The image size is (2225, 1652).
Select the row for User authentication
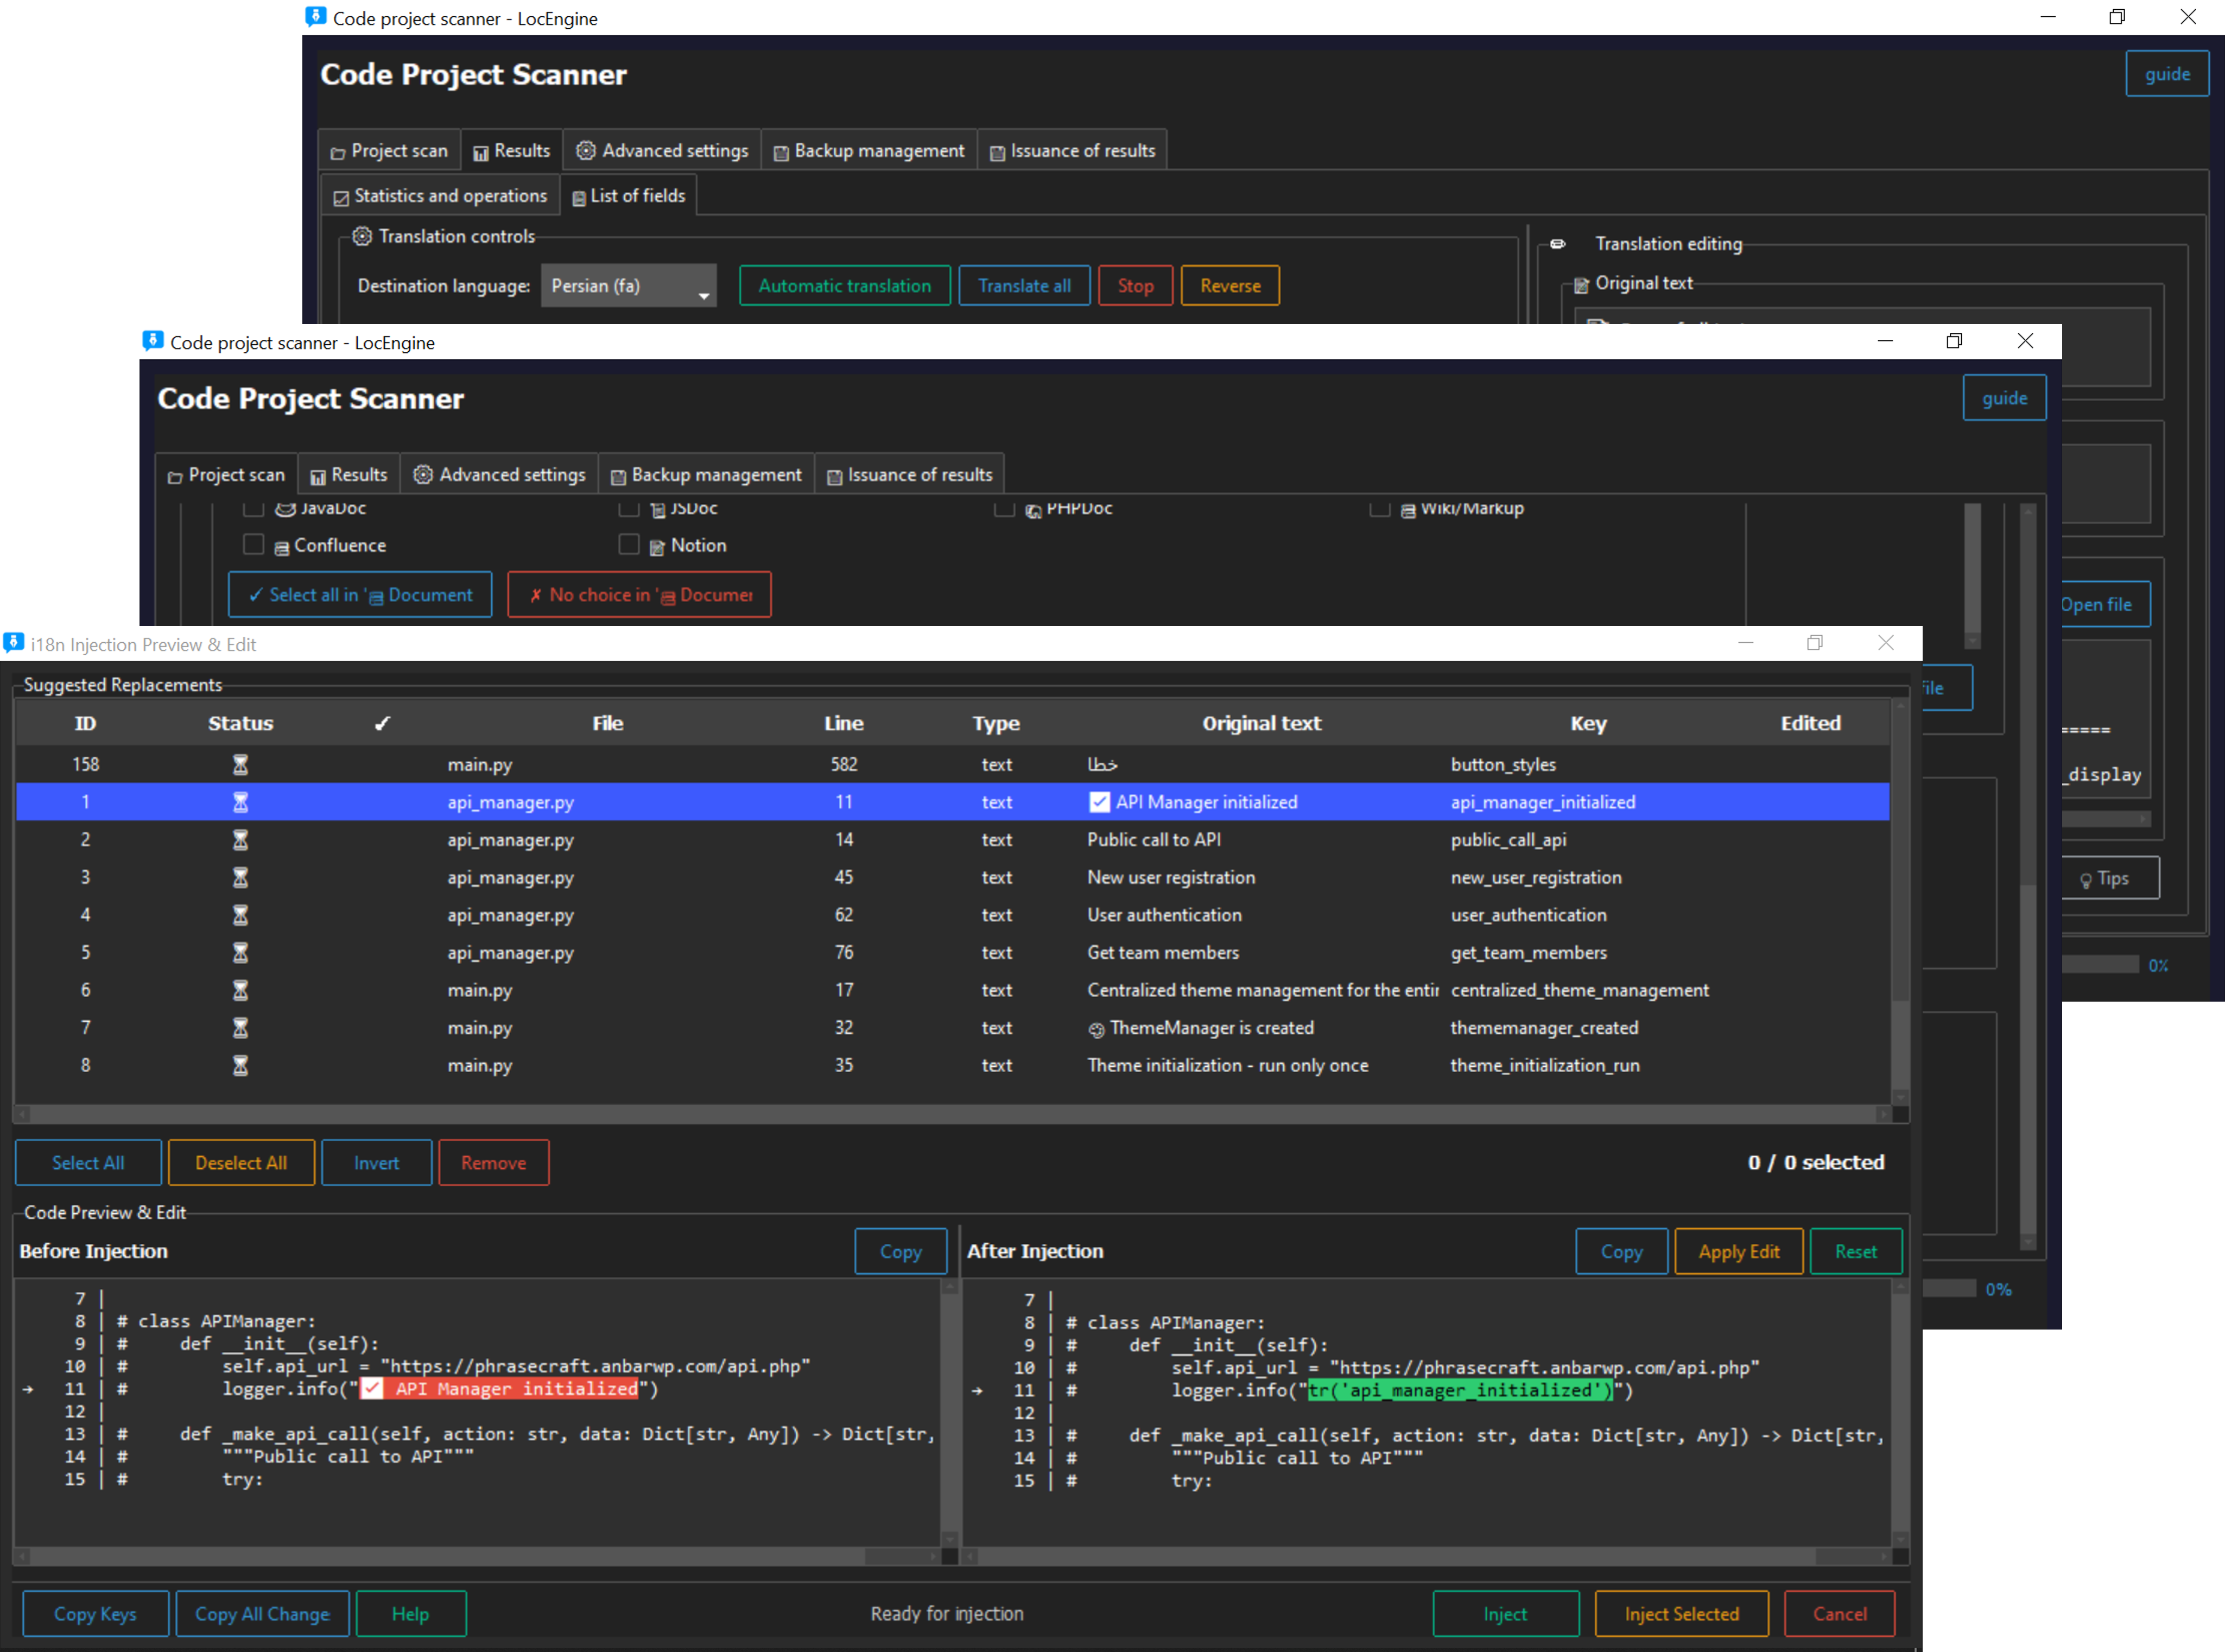(x=1163, y=915)
